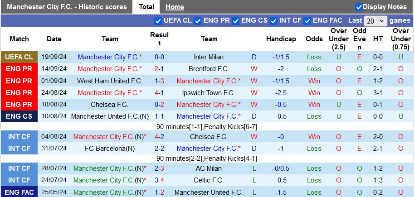This screenshot has width=414, height=197.
Task: Click the 4-2 score against Chelsea
Action: (159, 137)
